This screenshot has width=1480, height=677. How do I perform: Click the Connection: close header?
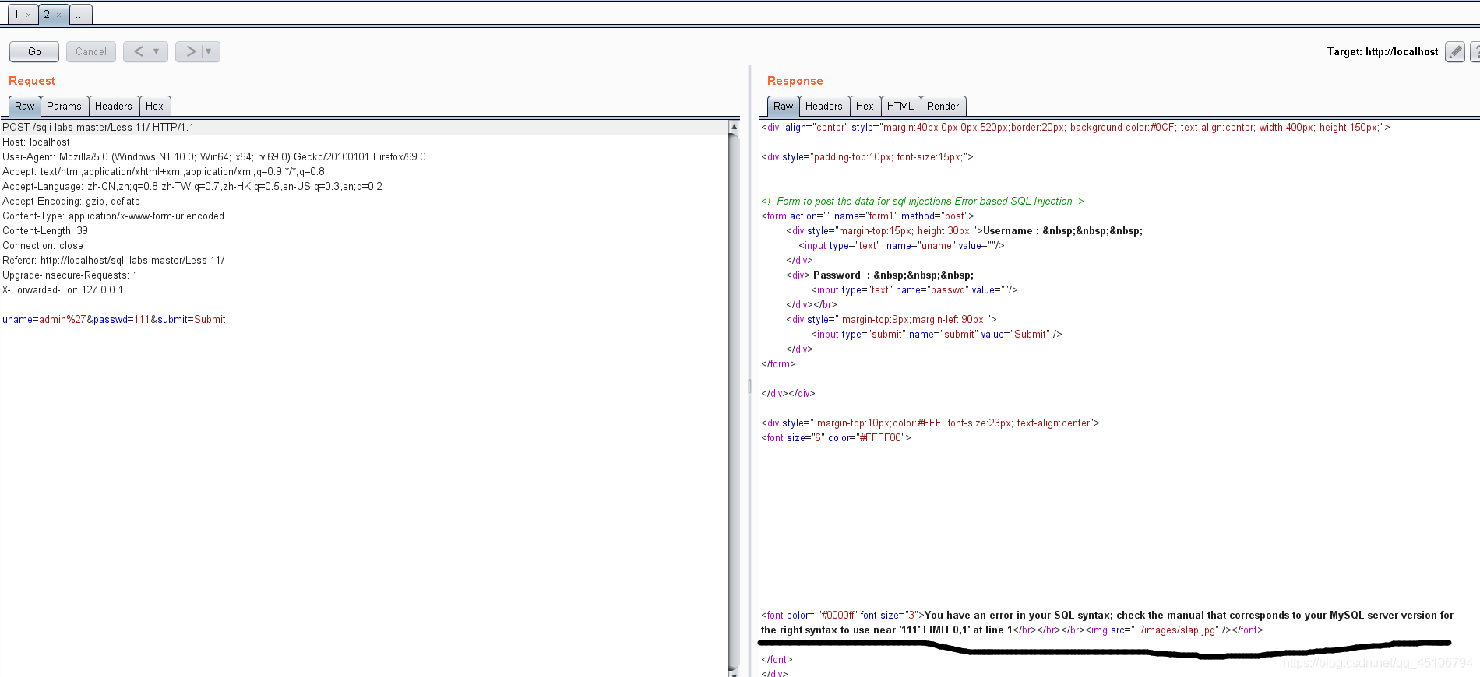click(x=43, y=245)
